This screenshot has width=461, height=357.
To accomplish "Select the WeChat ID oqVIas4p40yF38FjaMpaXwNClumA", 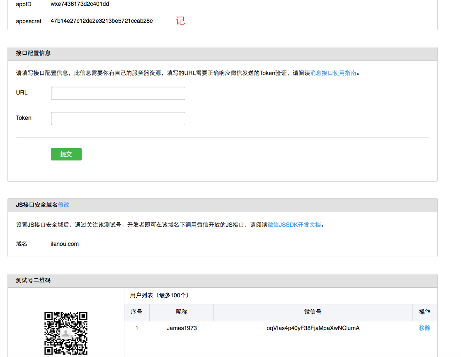I will [x=313, y=328].
